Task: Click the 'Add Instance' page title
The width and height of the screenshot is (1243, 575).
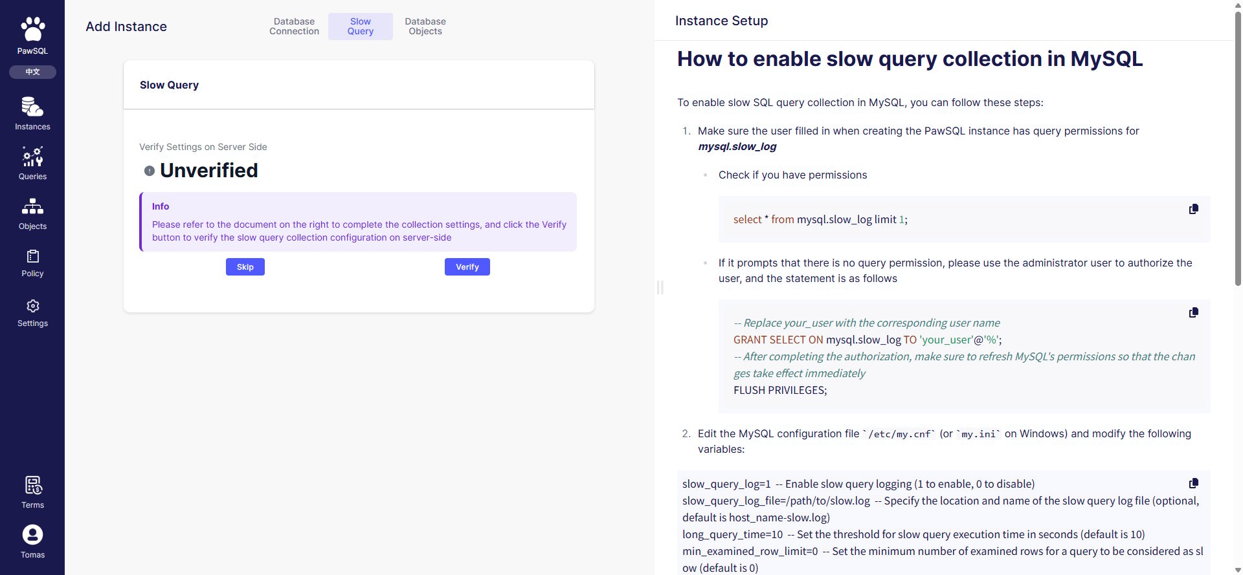Action: 126,27
